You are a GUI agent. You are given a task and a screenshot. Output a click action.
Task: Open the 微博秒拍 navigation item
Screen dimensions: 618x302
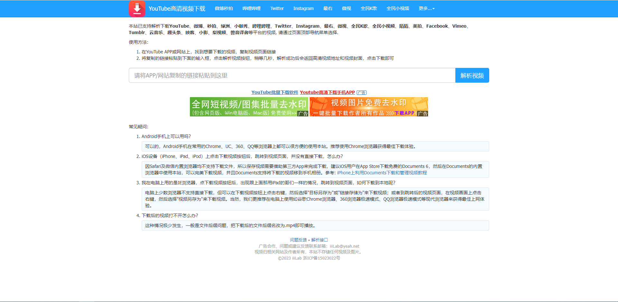click(x=224, y=8)
